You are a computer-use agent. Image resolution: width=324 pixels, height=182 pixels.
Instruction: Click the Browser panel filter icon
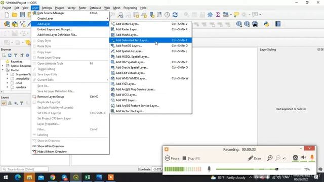(16, 55)
